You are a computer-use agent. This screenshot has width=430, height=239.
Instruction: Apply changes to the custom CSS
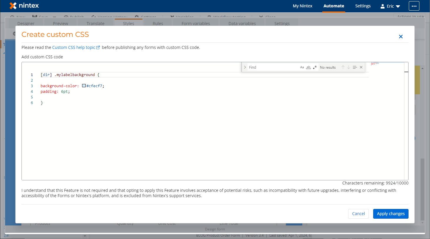click(391, 214)
